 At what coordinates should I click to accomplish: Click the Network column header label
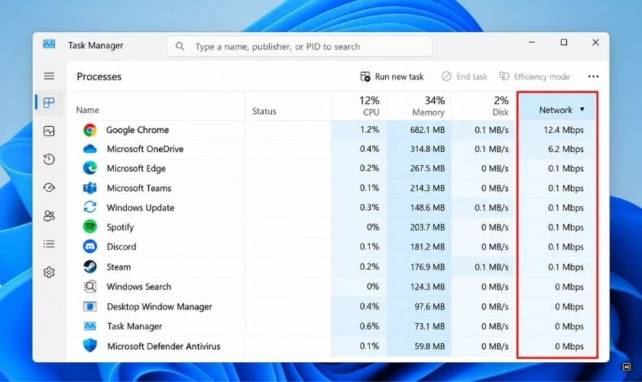(555, 110)
